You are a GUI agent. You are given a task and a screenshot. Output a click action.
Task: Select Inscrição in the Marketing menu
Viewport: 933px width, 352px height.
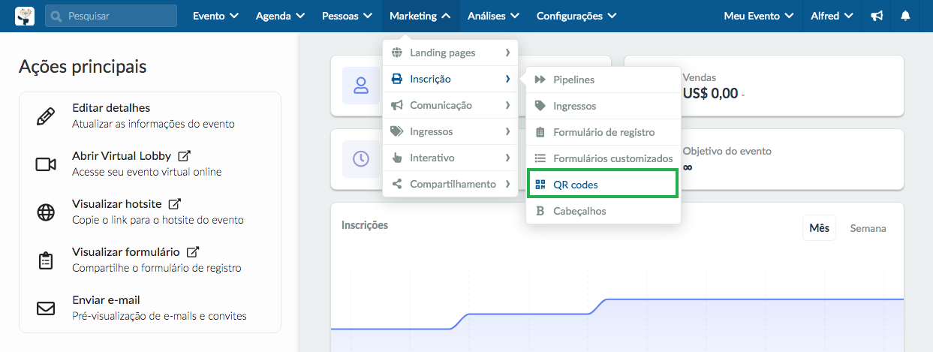(x=450, y=79)
